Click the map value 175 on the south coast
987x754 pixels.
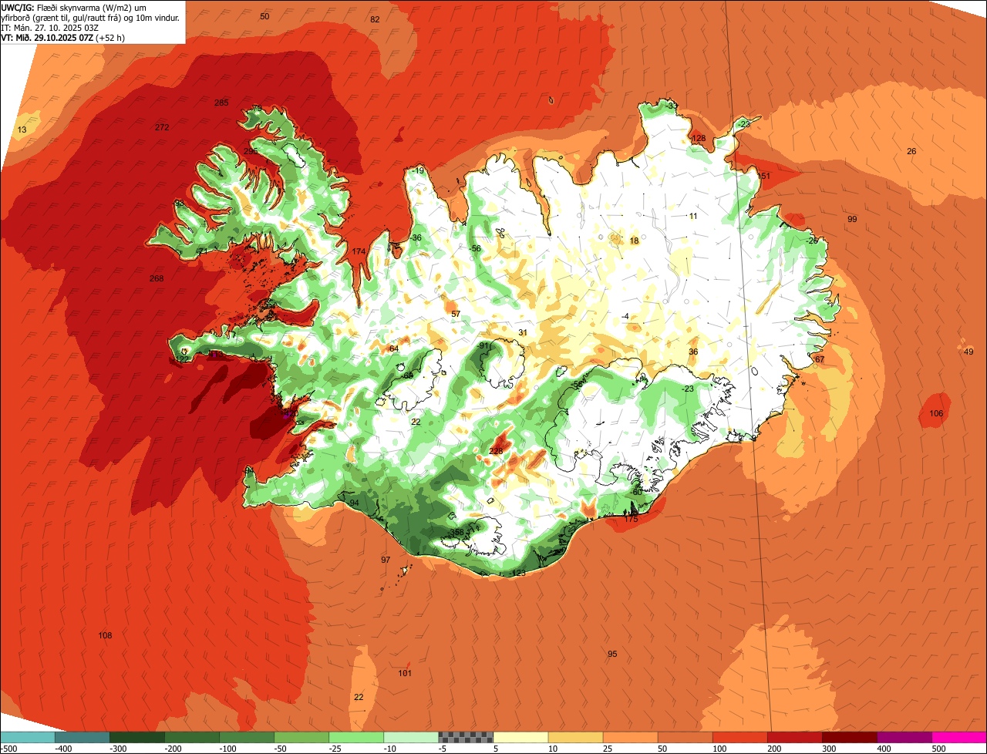[x=631, y=519]
